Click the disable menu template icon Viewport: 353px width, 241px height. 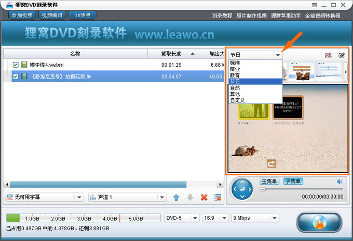pos(329,55)
